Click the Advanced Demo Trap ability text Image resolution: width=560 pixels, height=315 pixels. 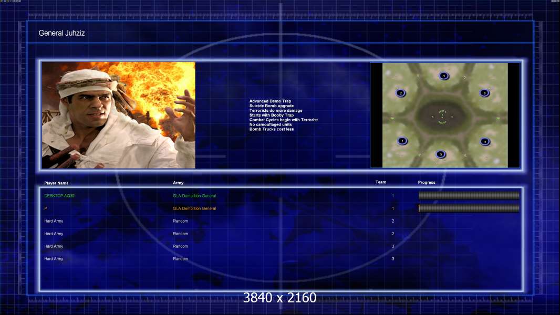(x=270, y=101)
